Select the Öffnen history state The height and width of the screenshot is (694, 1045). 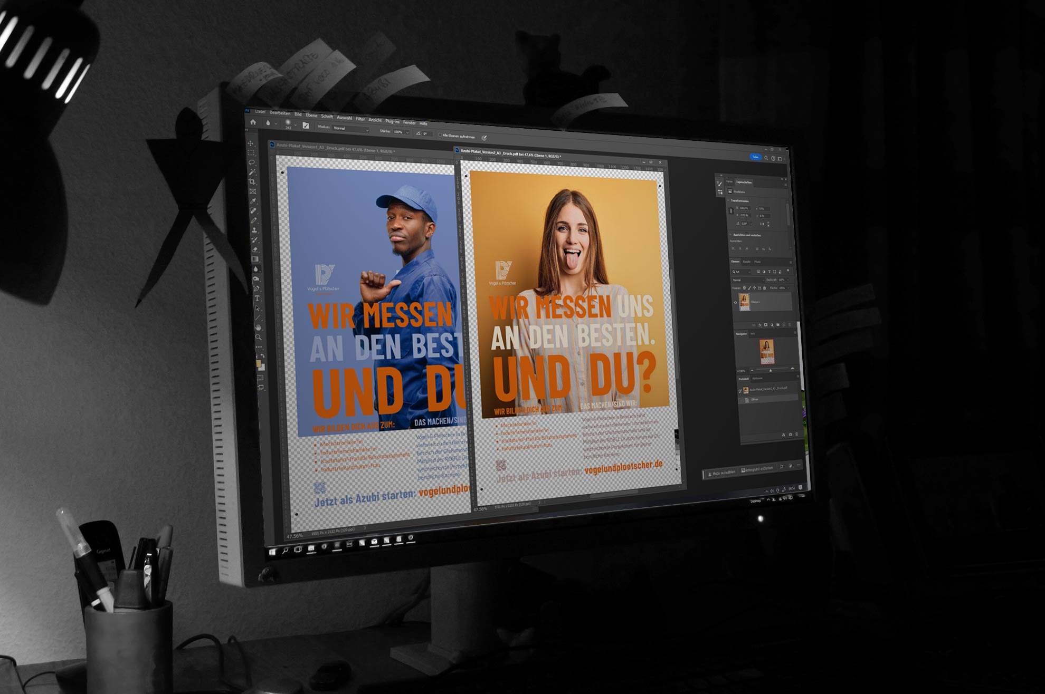pos(768,400)
